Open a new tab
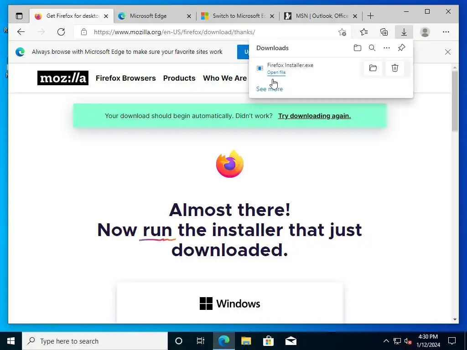 [x=370, y=16]
